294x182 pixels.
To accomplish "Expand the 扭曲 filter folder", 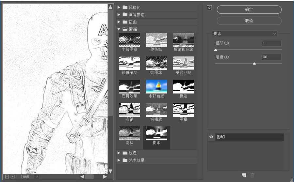I will [x=119, y=22].
